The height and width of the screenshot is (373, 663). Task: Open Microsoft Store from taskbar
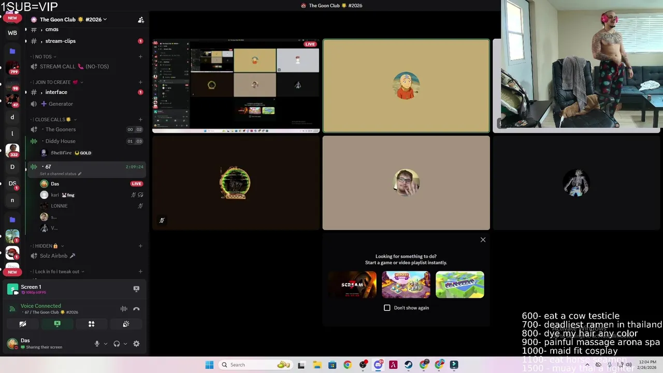click(332, 365)
